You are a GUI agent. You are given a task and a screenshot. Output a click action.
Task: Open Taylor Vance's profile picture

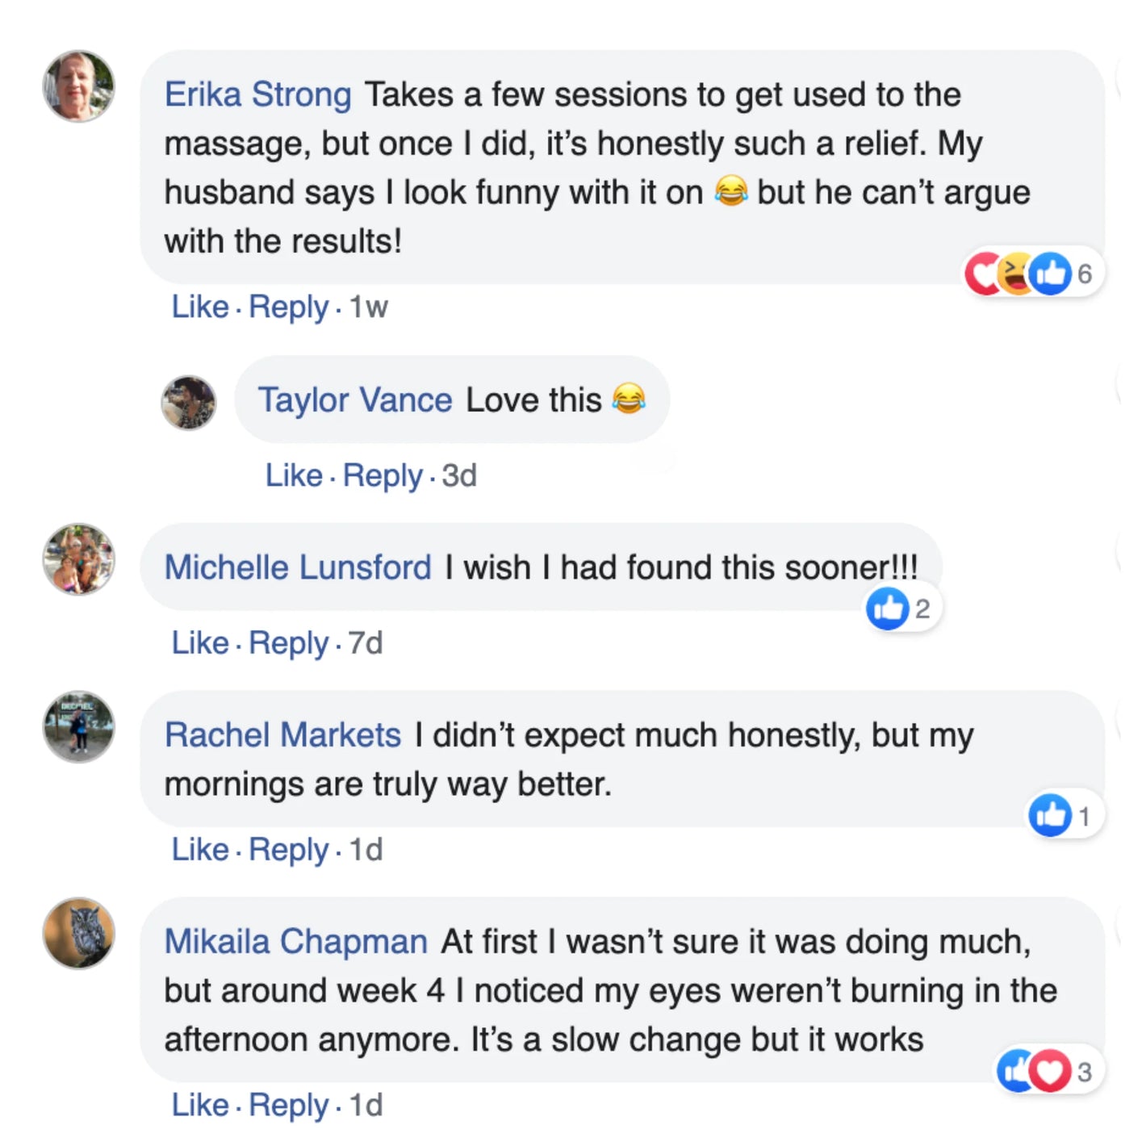(189, 402)
